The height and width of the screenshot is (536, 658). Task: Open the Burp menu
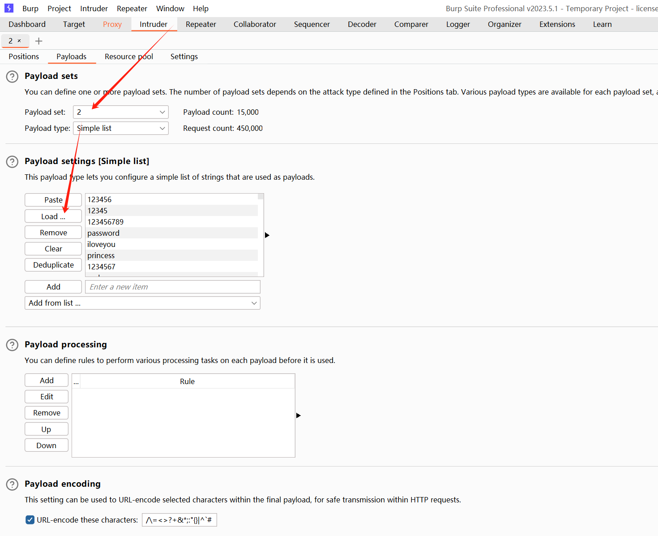click(30, 9)
